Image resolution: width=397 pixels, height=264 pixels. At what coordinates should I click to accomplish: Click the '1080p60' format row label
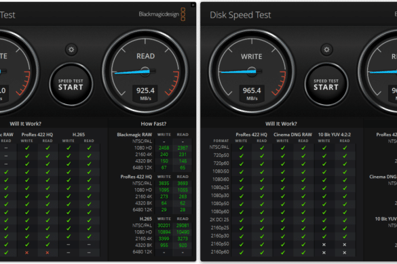(x=220, y=212)
